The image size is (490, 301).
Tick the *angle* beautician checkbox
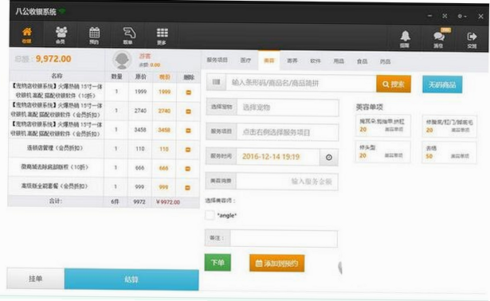[210, 215]
